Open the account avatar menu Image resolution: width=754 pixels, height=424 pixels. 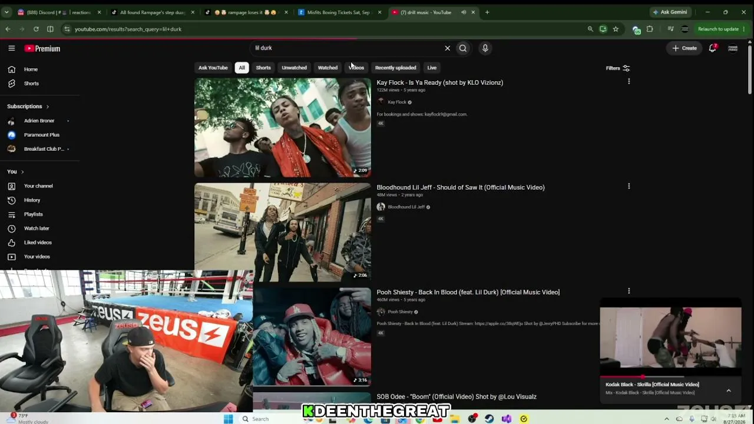tap(733, 48)
